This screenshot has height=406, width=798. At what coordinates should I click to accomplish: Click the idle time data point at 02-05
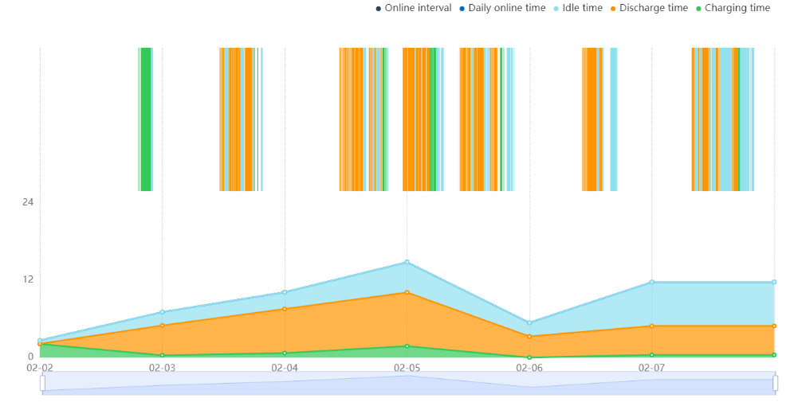point(407,262)
